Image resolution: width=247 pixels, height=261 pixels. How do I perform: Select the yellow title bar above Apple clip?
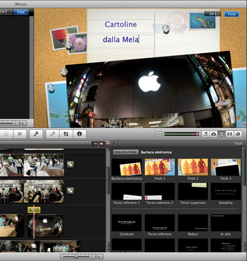click(34, 210)
